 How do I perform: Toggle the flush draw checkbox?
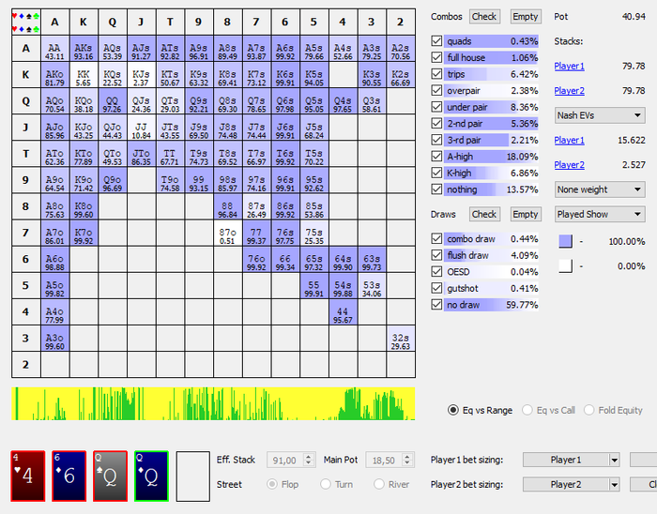point(436,255)
